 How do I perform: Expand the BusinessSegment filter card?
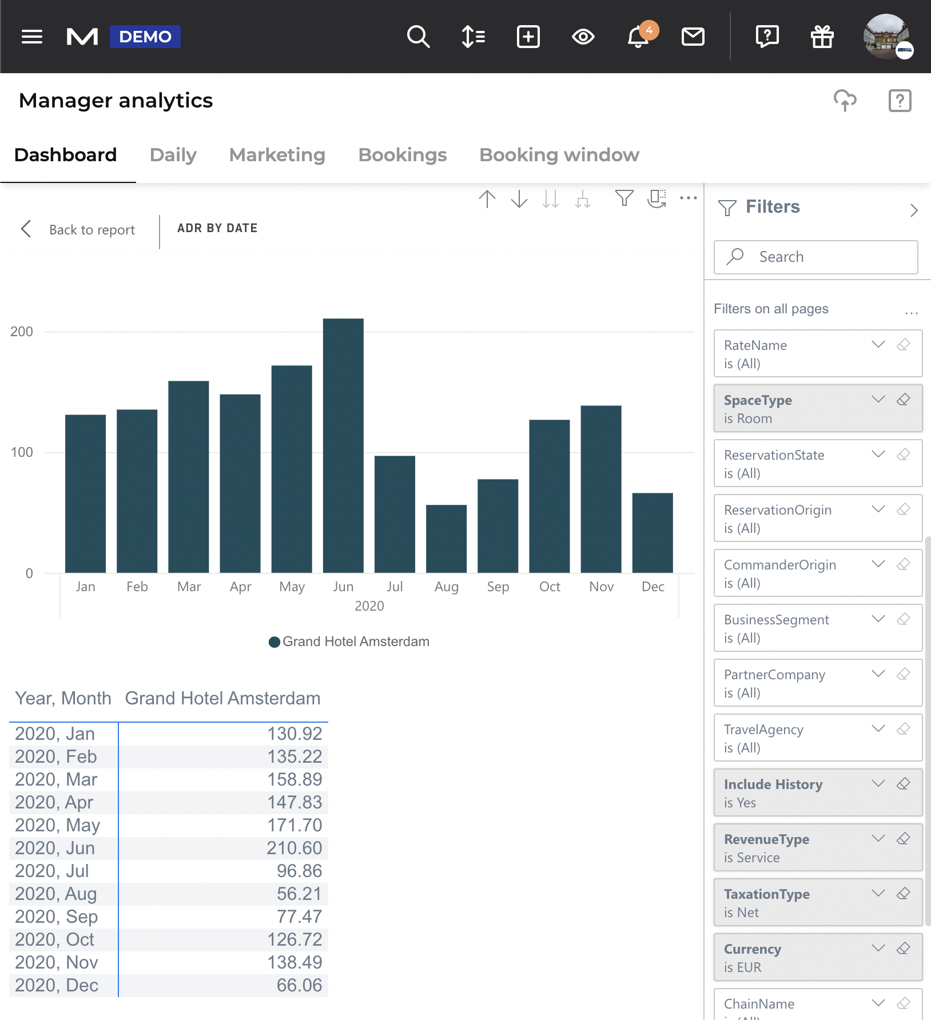878,619
